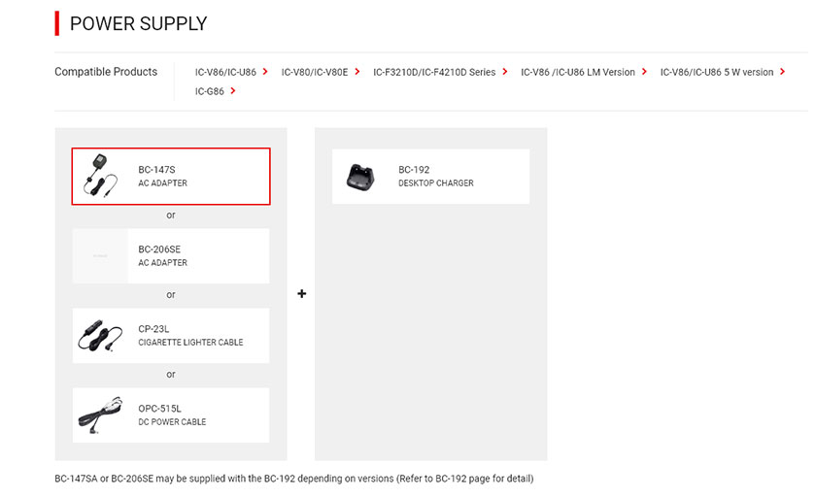This screenshot has height=497, width=816.
Task: Click the red arrow after IC-F3210D/IC-F4210D Series
Action: pyautogui.click(x=505, y=72)
